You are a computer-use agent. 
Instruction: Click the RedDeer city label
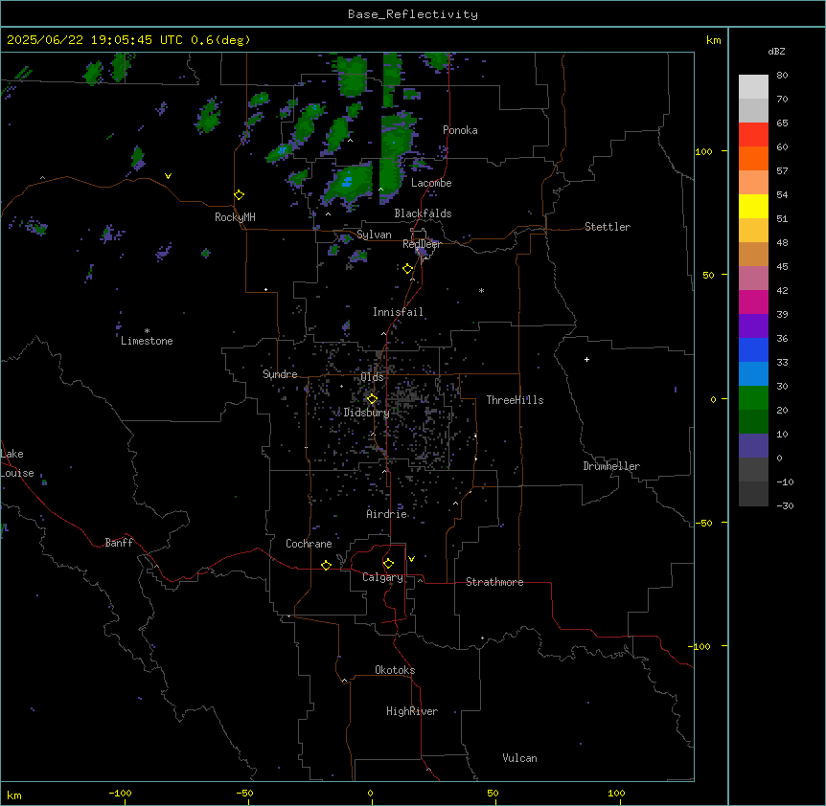pos(422,244)
